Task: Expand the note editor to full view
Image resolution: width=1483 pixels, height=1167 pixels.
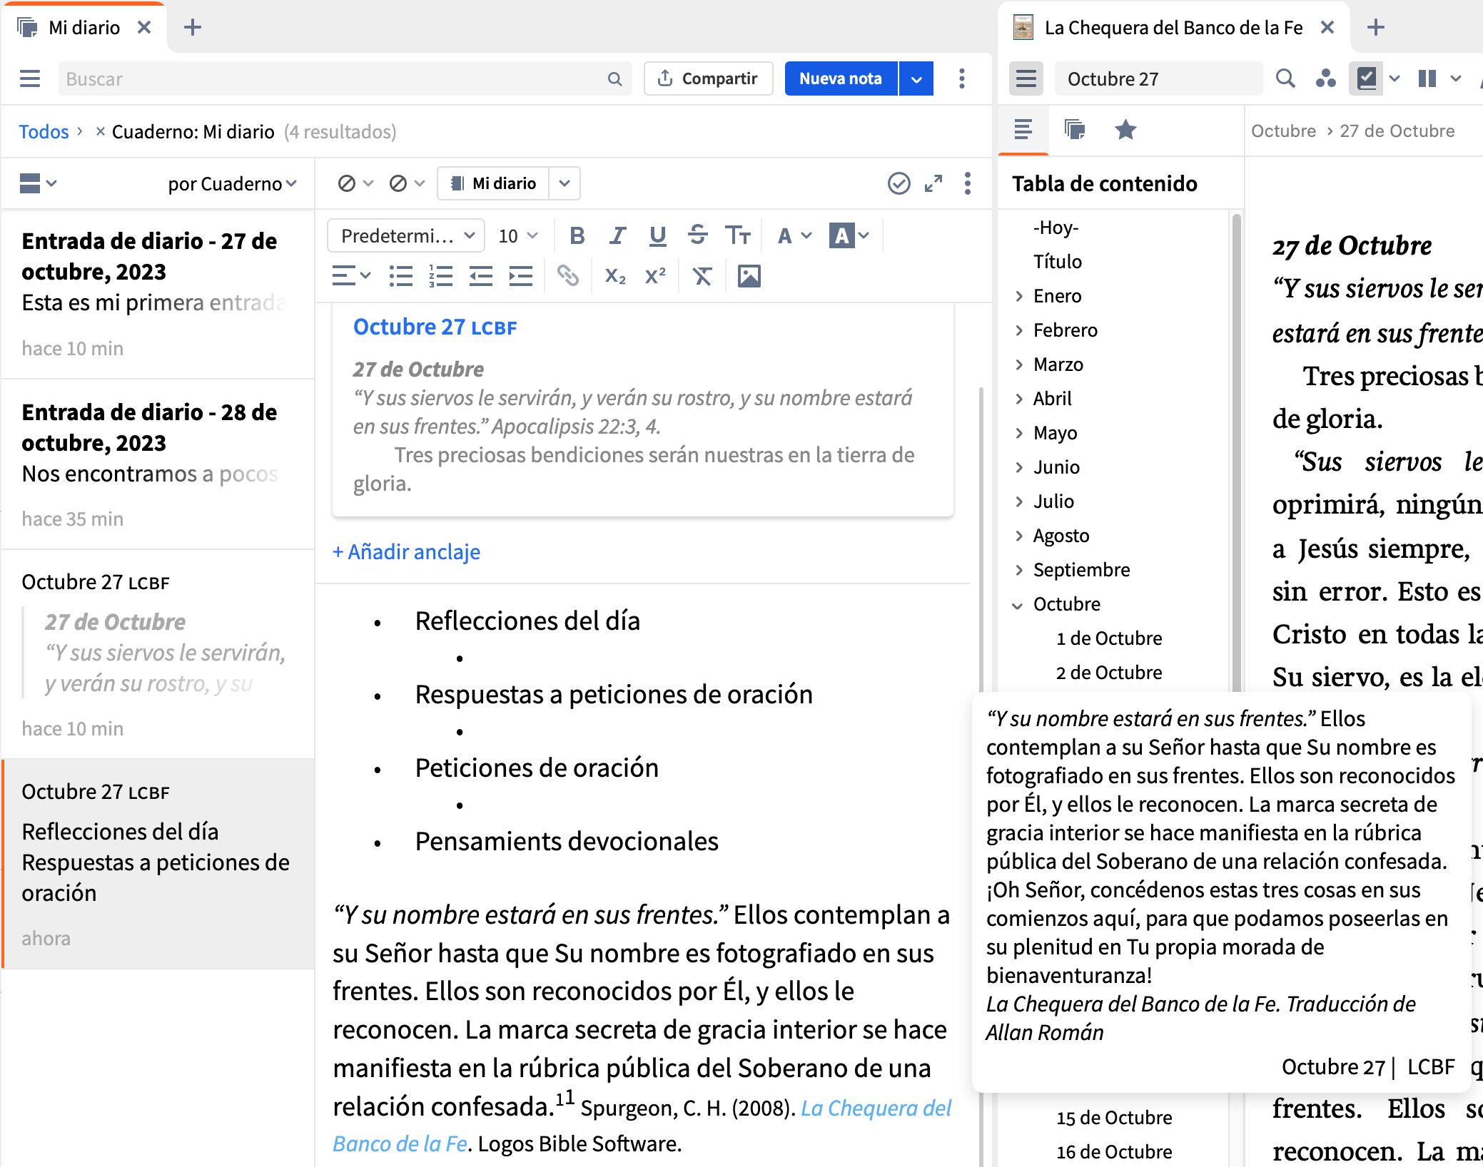Action: click(x=933, y=184)
